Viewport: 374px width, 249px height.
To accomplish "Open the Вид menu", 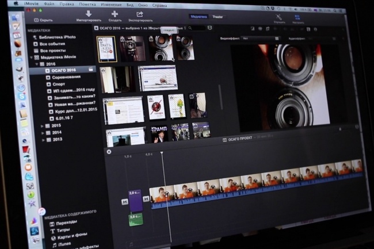I will click(x=130, y=5).
